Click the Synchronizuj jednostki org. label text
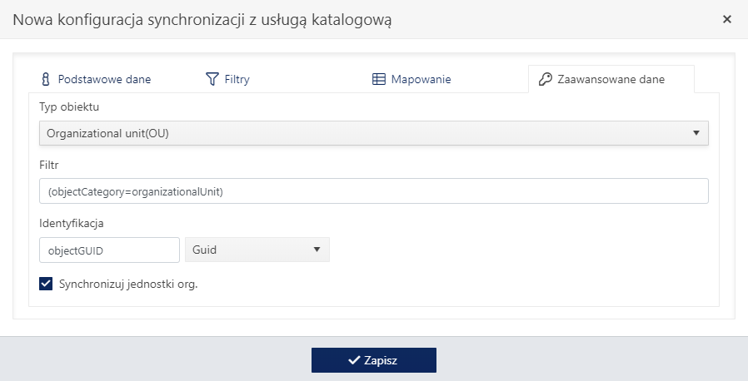 (128, 285)
